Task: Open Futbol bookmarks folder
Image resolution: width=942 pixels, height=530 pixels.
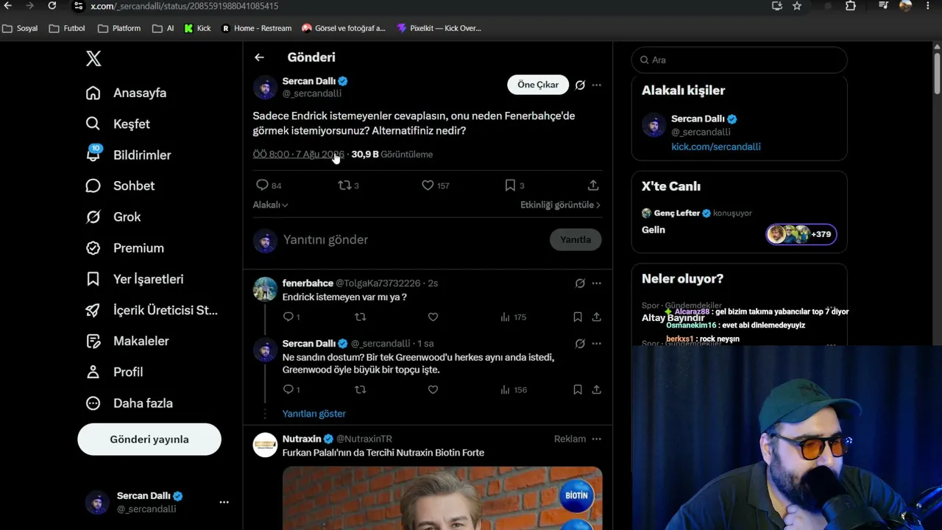Action: (67, 29)
